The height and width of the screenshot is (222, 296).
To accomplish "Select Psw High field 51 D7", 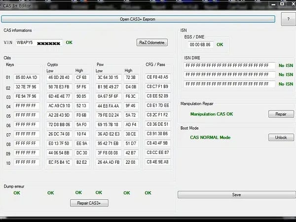I will coord(131,144).
